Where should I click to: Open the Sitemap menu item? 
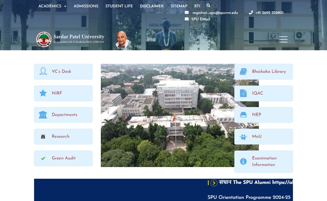(x=179, y=6)
